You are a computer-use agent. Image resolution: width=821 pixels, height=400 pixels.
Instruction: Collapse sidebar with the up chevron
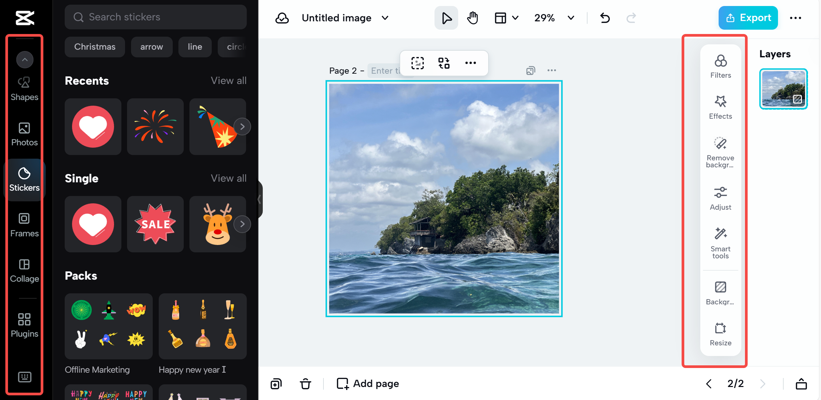(25, 60)
